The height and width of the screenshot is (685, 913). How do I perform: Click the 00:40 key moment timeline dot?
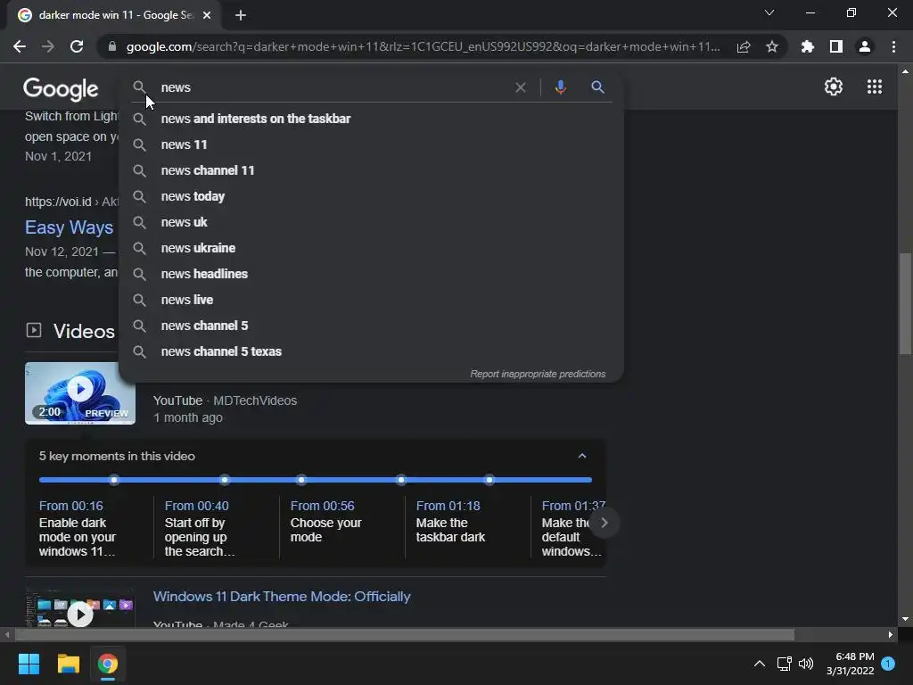225,480
